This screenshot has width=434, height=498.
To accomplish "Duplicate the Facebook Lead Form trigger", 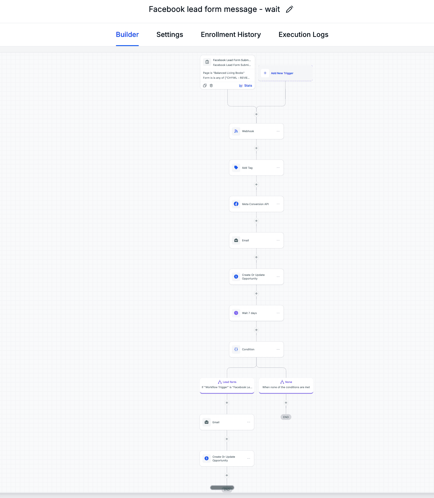I will pyautogui.click(x=205, y=85).
